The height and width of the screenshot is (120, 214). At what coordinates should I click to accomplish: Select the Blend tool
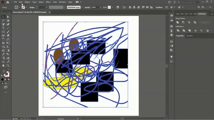(8, 54)
